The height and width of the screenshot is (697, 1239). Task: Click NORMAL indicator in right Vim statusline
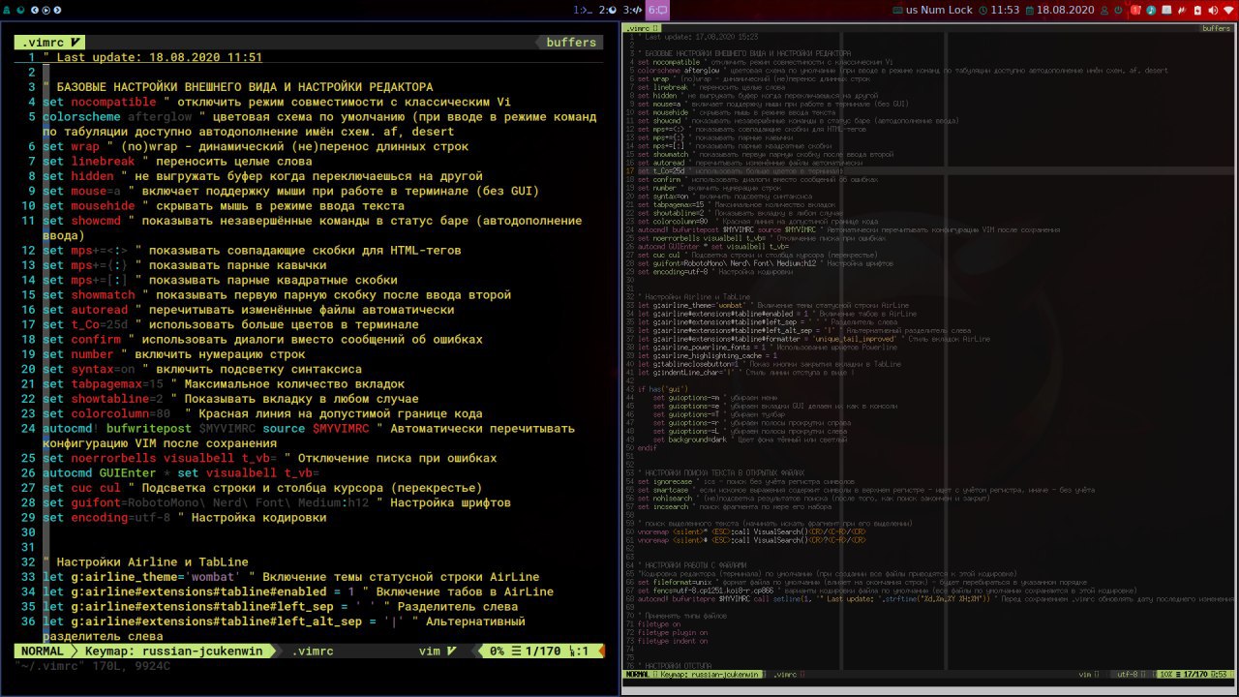[x=637, y=674]
